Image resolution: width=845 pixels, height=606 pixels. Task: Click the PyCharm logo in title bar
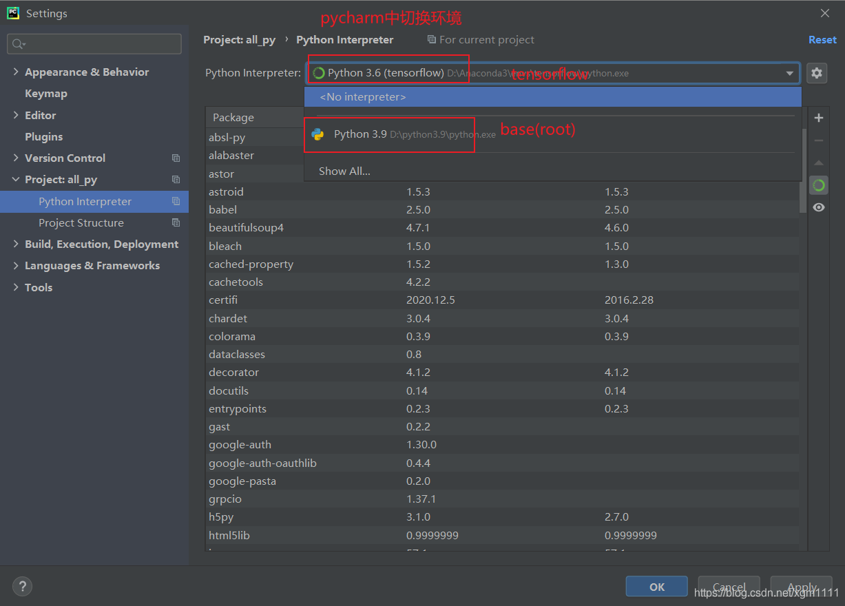(12, 13)
